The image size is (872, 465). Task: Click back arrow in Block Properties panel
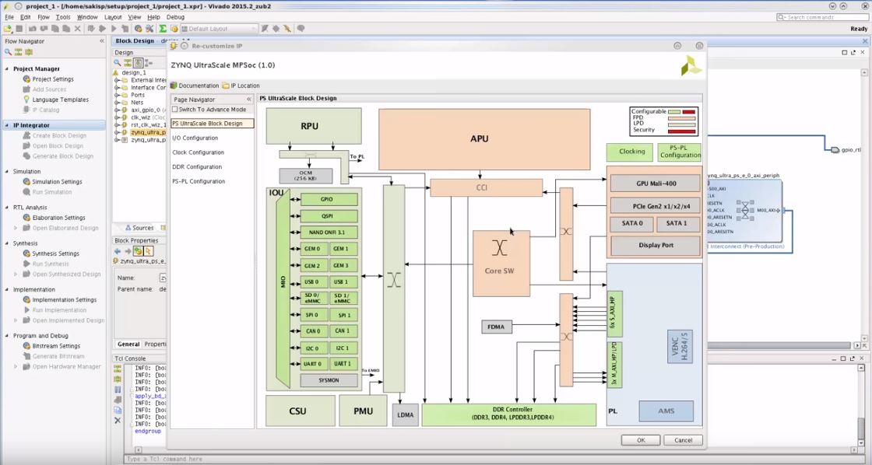(x=118, y=251)
